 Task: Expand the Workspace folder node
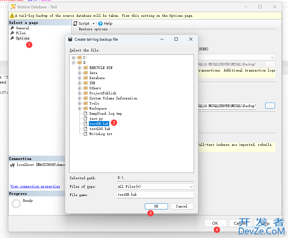(79, 108)
